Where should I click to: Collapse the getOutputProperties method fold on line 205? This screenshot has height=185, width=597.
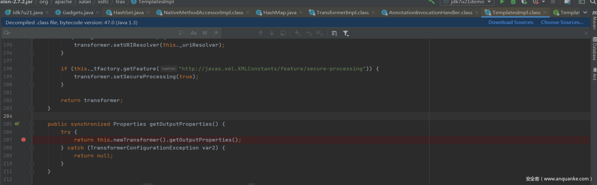pyautogui.click(x=32, y=124)
